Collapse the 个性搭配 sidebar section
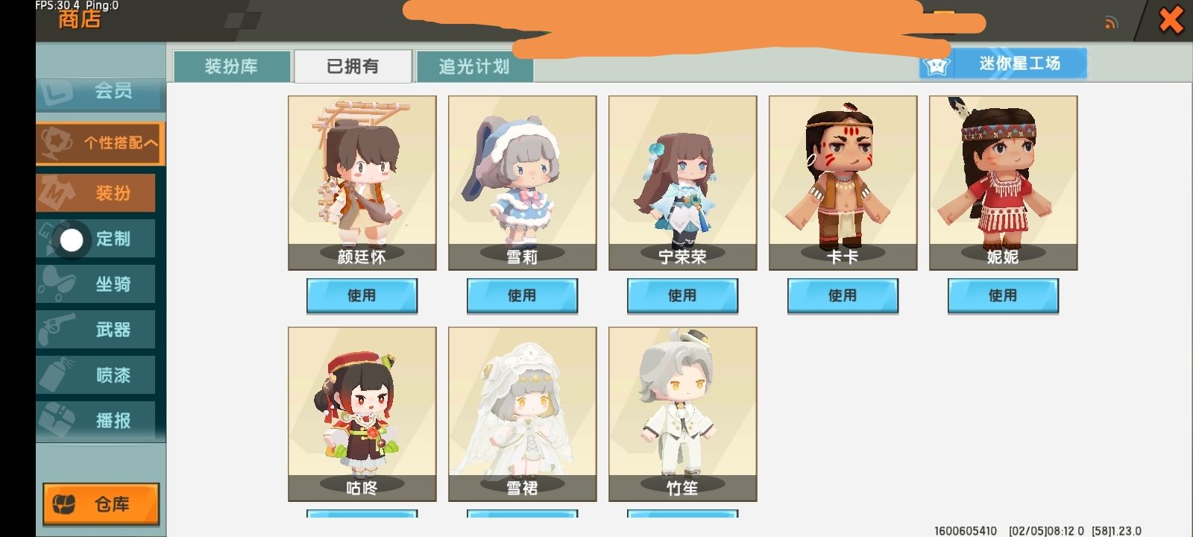This screenshot has height=537, width=1193. click(101, 143)
